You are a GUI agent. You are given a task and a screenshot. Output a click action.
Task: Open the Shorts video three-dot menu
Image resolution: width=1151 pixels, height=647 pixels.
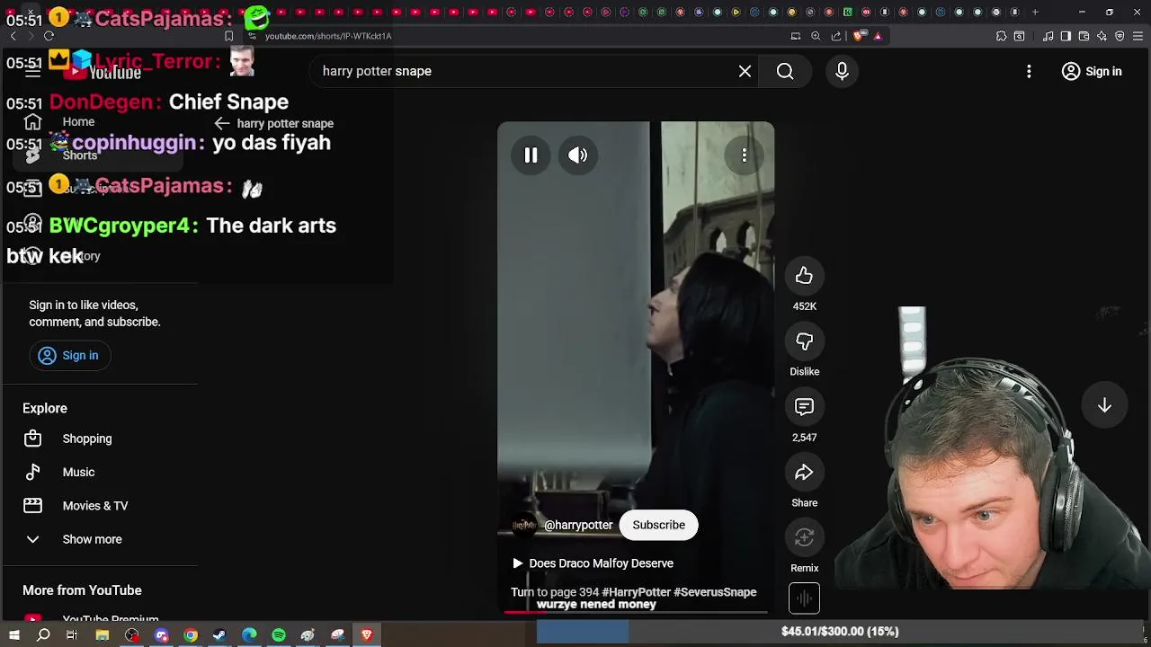coord(744,155)
